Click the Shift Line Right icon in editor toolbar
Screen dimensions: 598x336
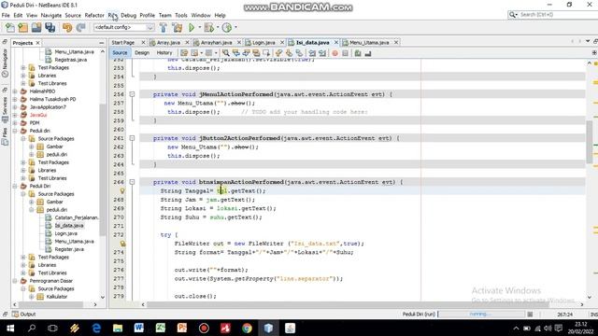tap(322, 53)
